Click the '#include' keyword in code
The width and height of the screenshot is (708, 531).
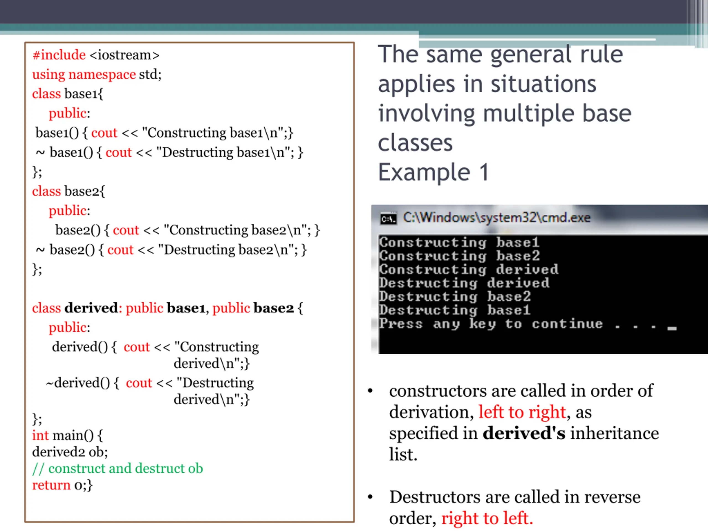[x=59, y=55]
